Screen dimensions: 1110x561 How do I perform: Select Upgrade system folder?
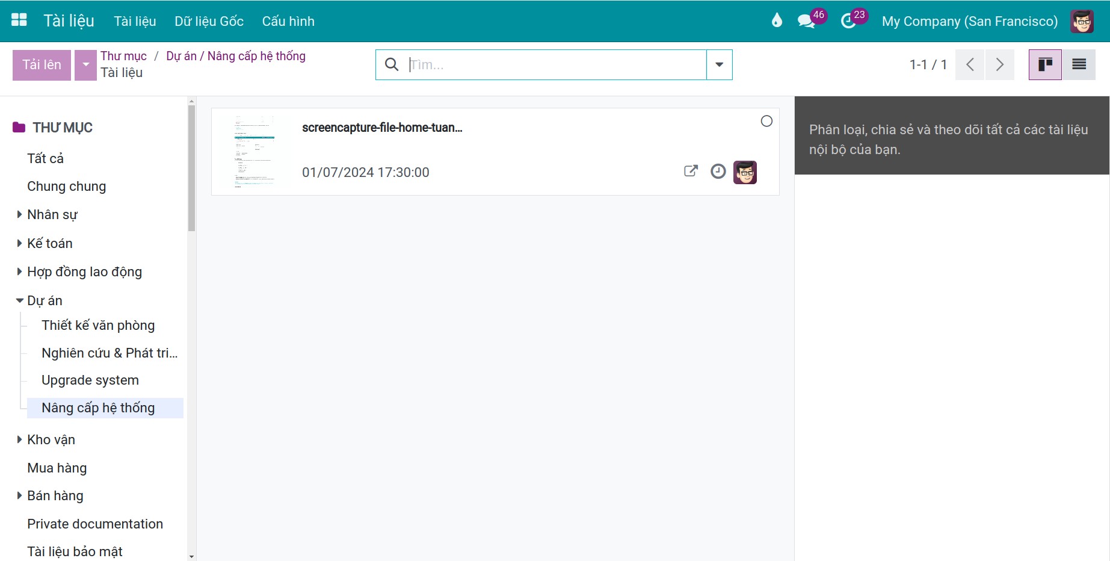(x=90, y=380)
